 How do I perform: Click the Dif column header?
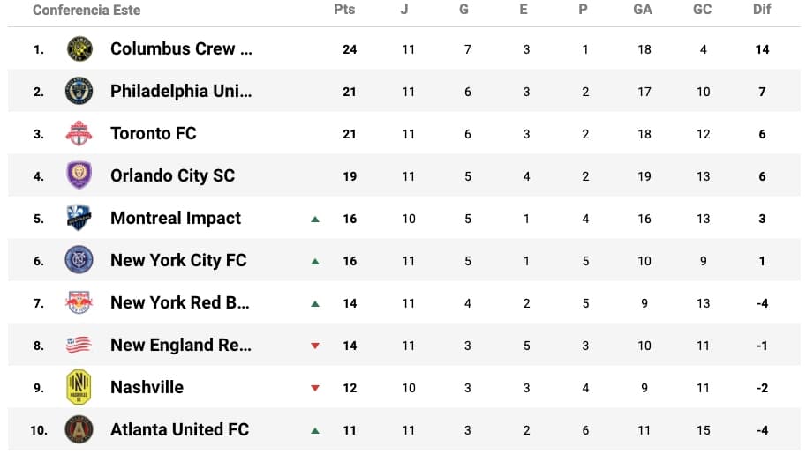pyautogui.click(x=762, y=10)
